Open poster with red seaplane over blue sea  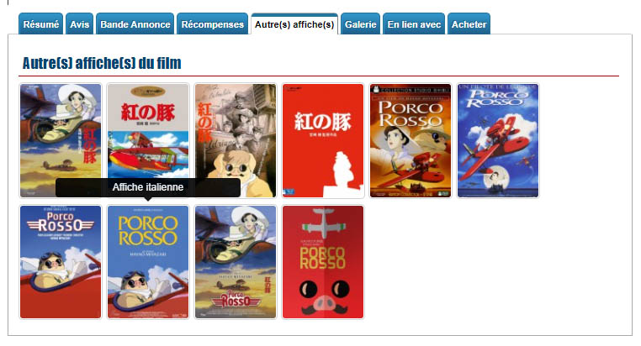point(148,131)
